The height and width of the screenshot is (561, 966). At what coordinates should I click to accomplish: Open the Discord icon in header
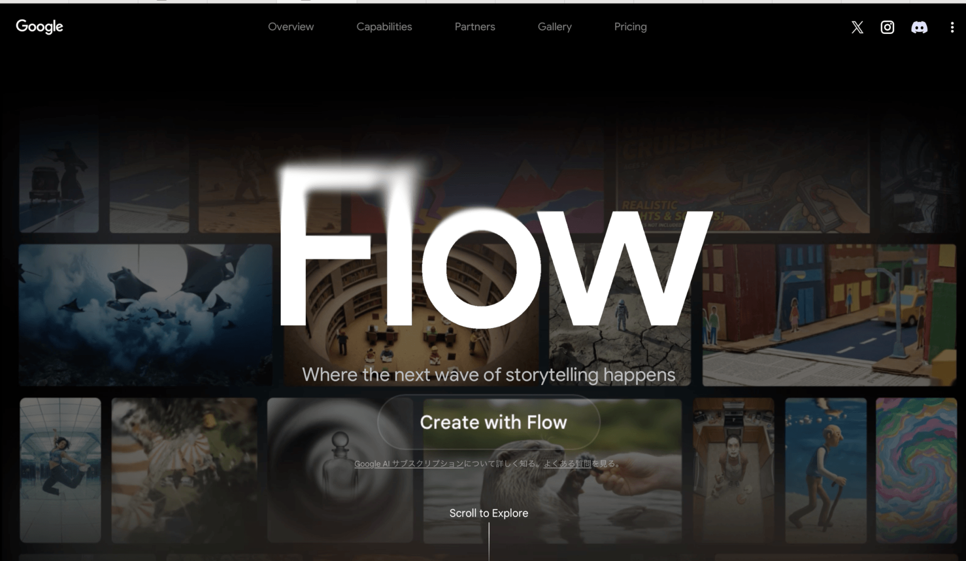919,27
